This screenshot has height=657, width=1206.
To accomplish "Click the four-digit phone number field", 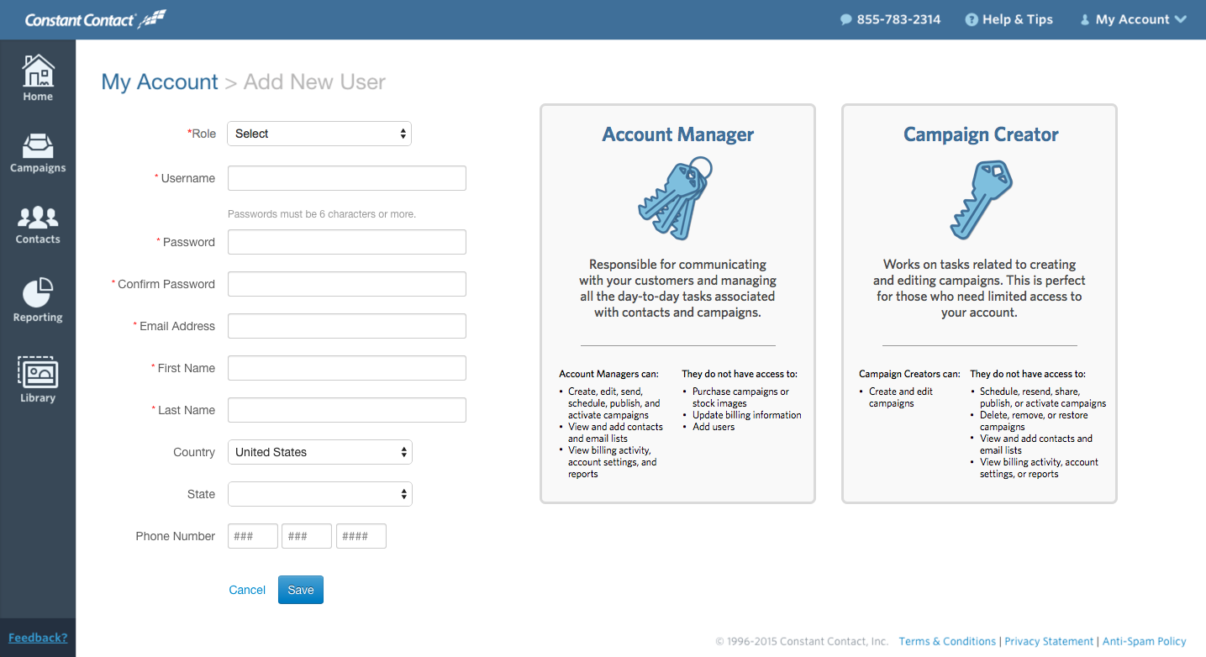I will (x=361, y=536).
